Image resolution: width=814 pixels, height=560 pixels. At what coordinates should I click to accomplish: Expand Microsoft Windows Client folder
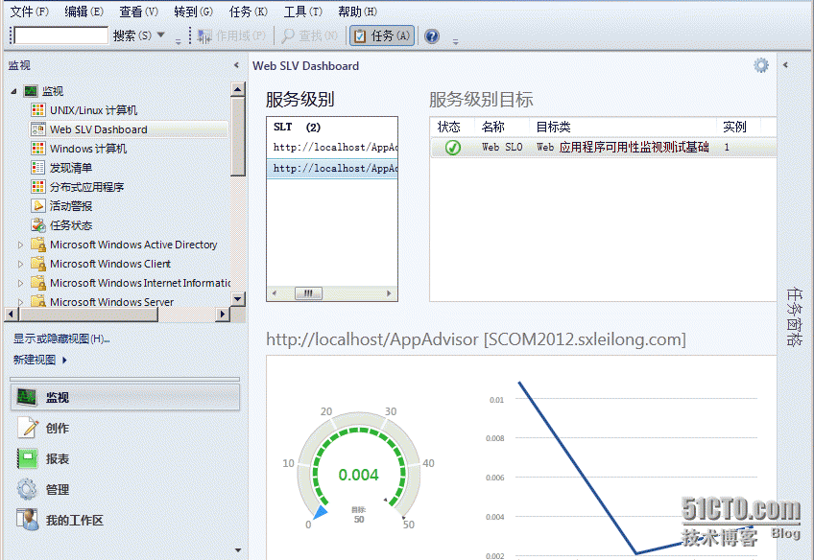point(21,264)
